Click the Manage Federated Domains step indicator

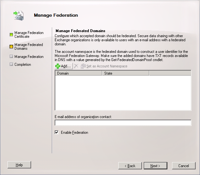(11, 47)
